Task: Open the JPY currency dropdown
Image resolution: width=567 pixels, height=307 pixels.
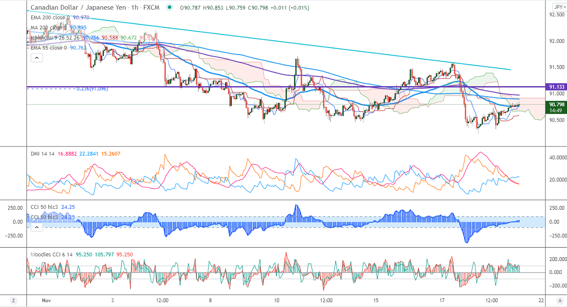Action: click(559, 7)
